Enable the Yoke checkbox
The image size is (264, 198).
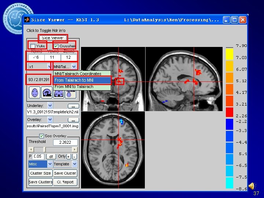click(x=33, y=46)
